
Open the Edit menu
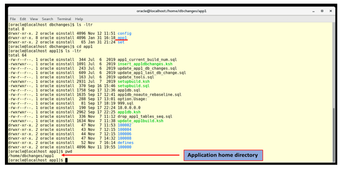tap(23, 19)
